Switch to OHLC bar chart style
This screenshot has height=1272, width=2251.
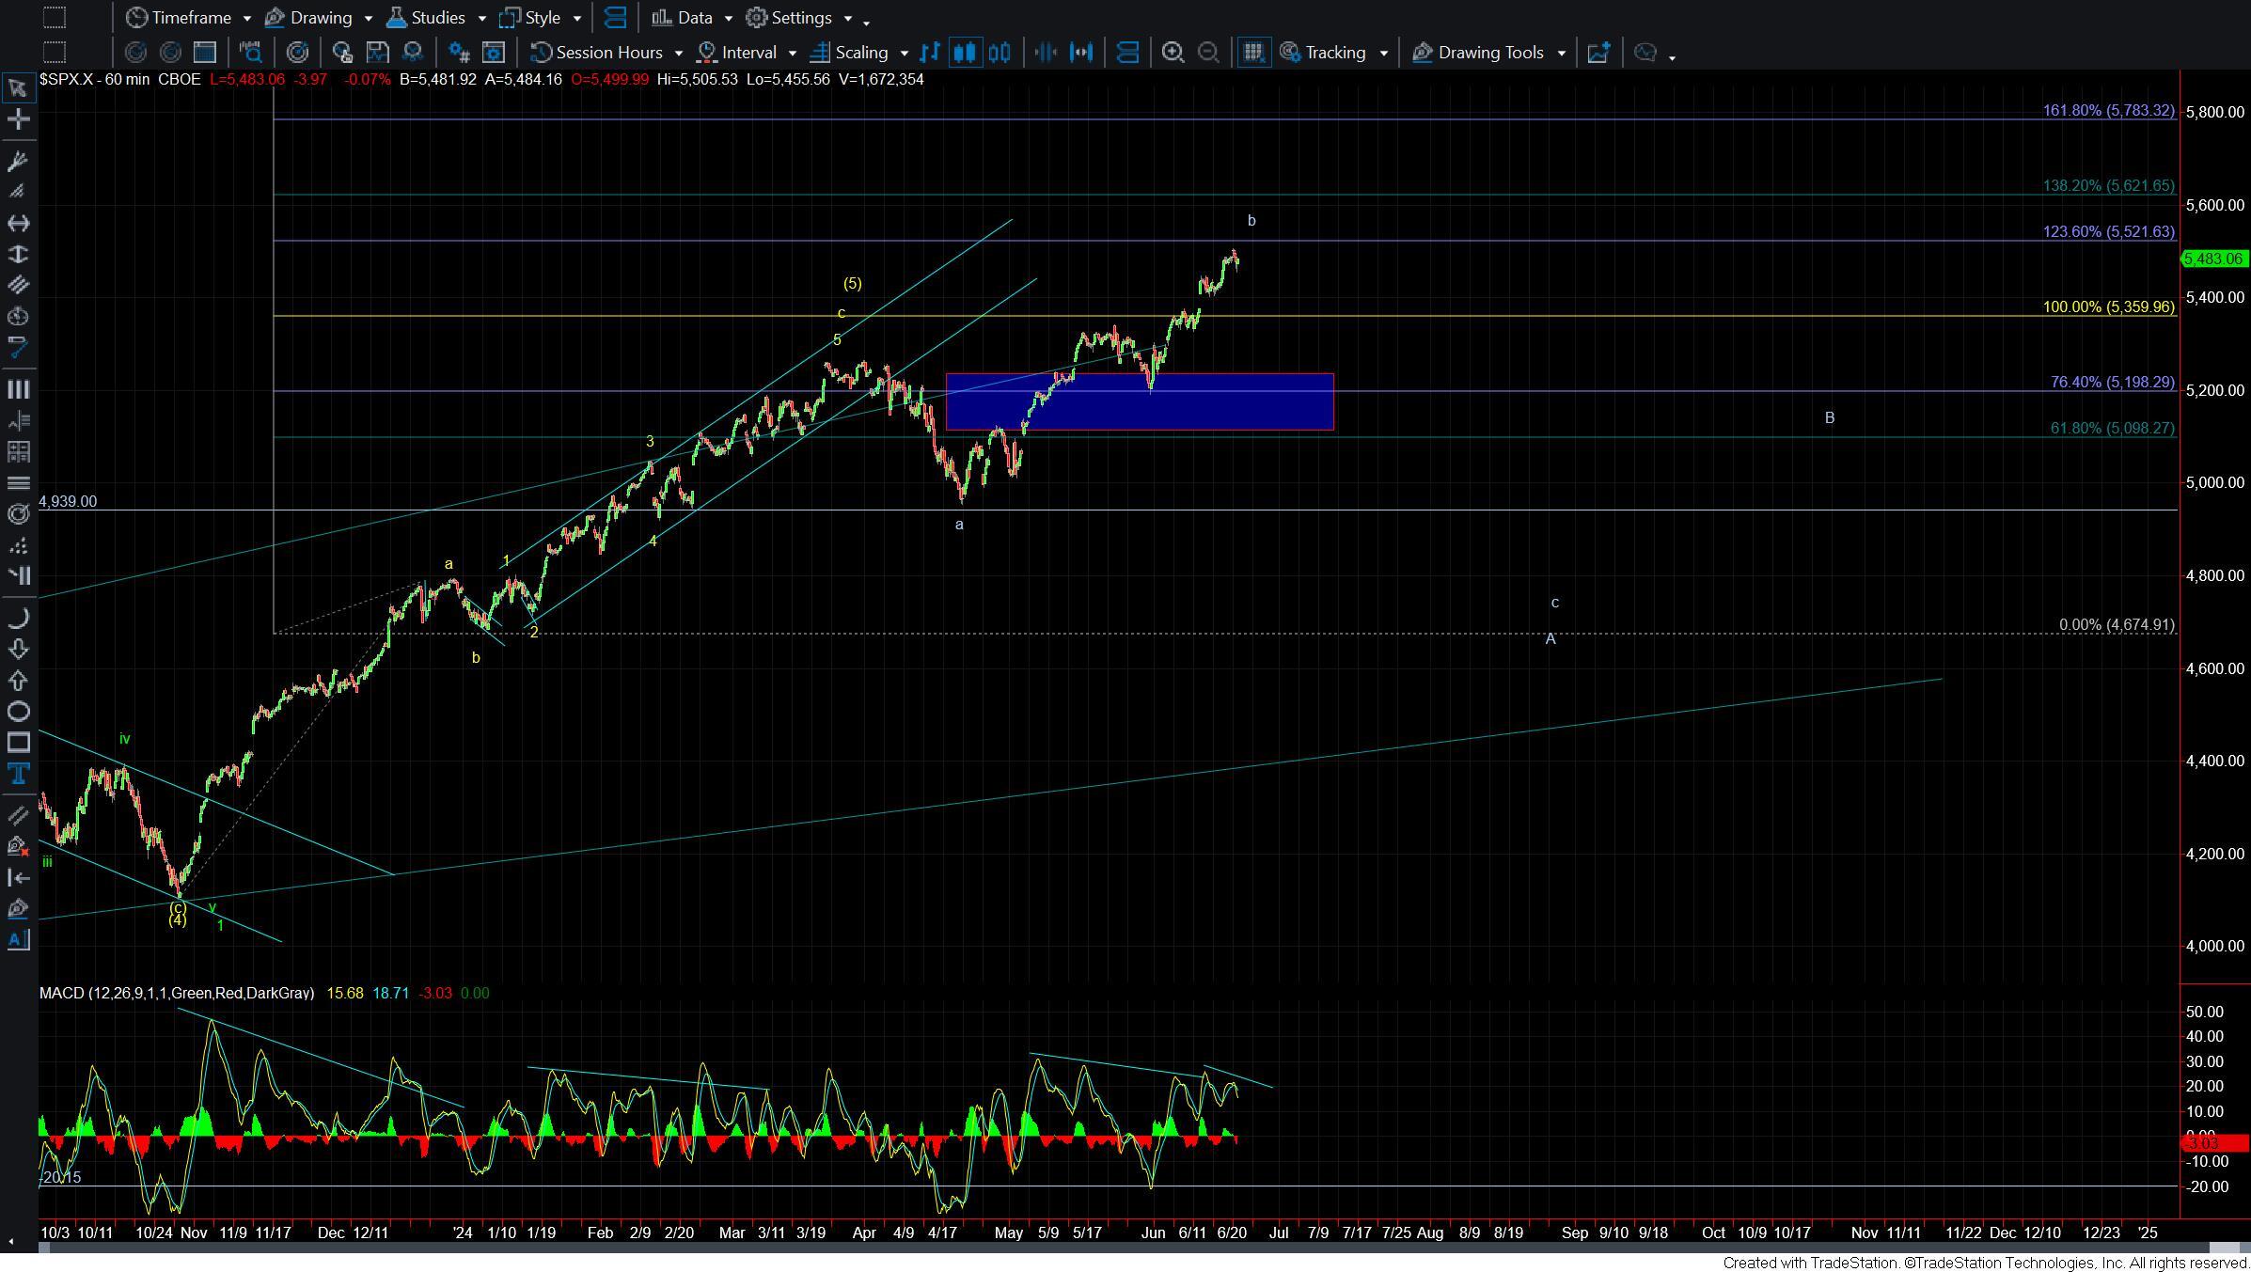[x=929, y=53]
